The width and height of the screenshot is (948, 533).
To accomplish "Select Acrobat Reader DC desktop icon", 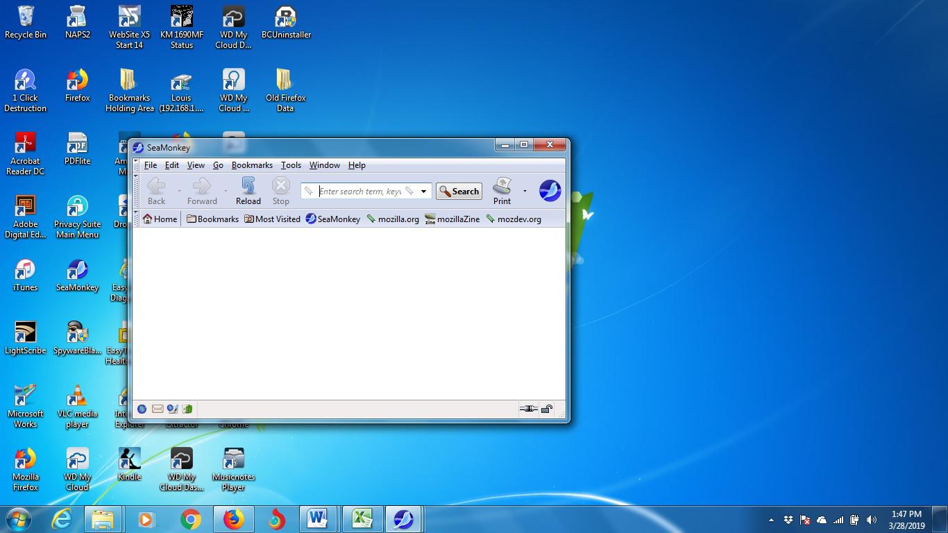I will (x=26, y=154).
